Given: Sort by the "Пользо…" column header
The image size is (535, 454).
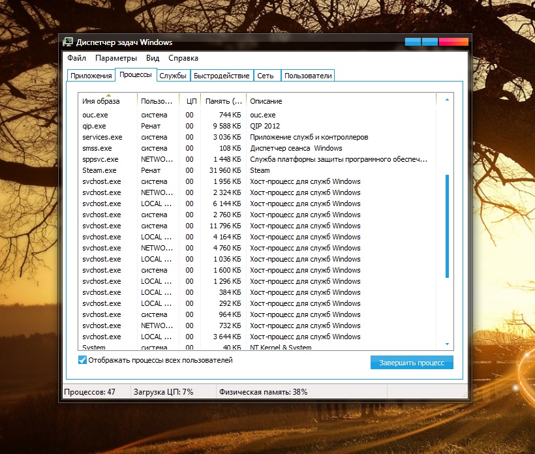Looking at the screenshot, I should (158, 101).
